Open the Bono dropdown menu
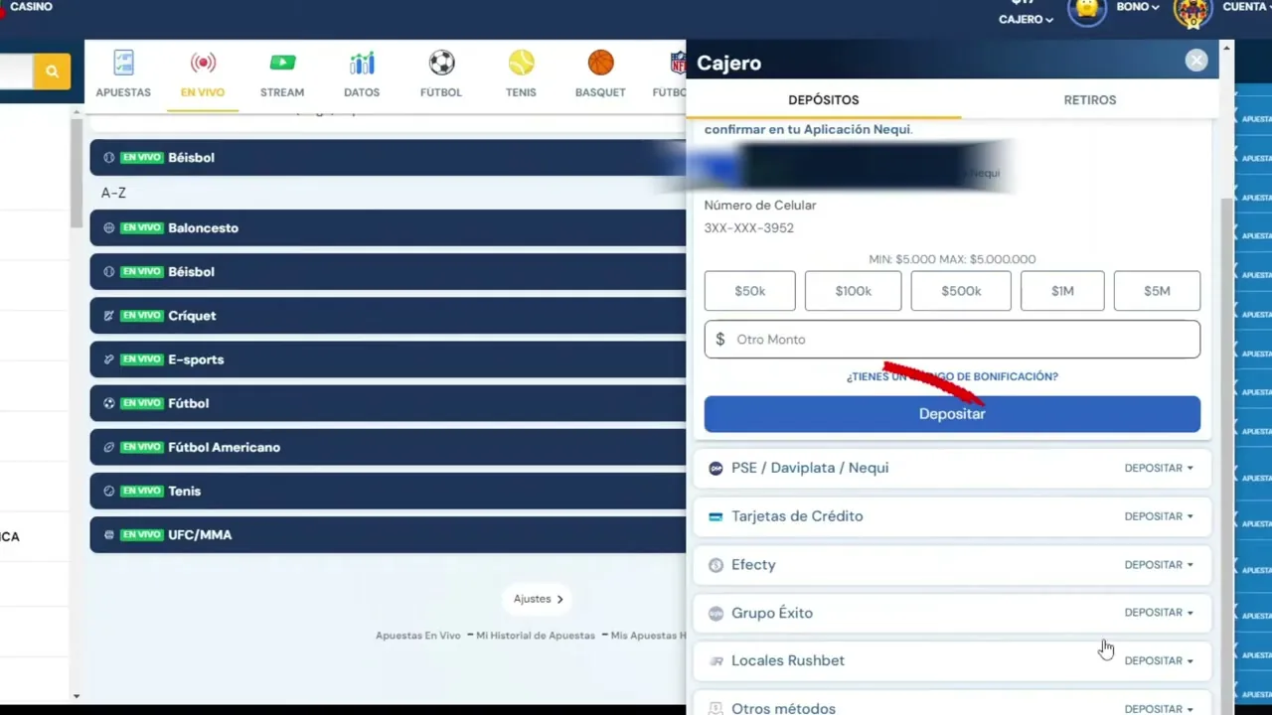1272x715 pixels. pyautogui.click(x=1138, y=7)
